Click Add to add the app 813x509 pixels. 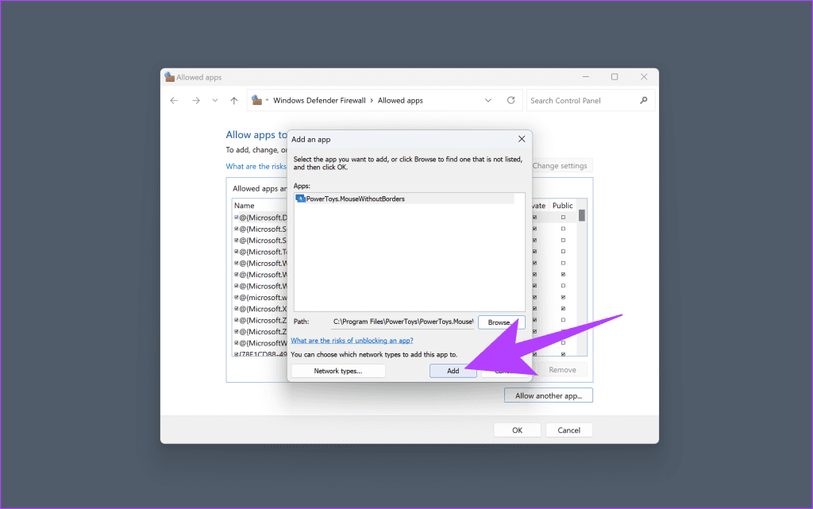pyautogui.click(x=453, y=371)
